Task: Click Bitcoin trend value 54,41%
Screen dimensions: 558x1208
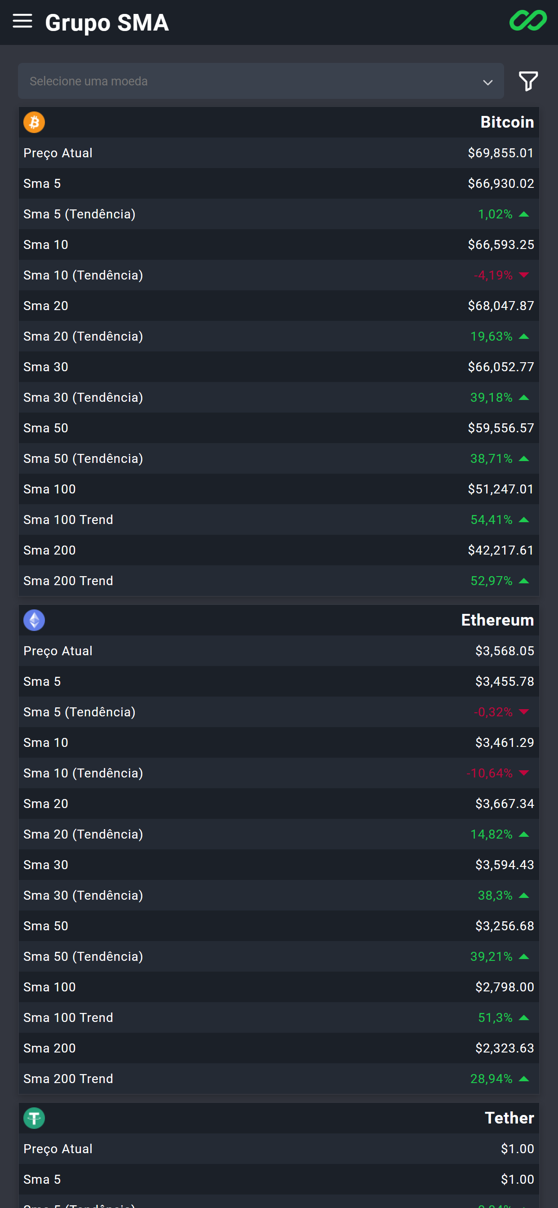Action: (x=491, y=520)
